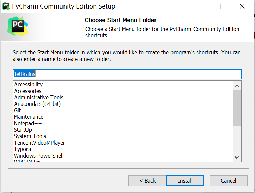Pick the Anaconda3 (64-bit) folder

pos(37,104)
